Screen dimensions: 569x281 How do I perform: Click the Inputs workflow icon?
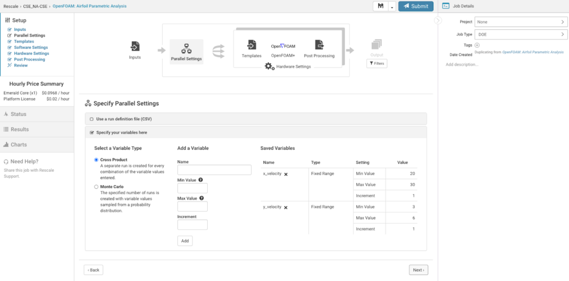134,46
